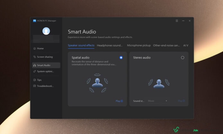Click the Spatial audio surround illustration
Image resolution: width=223 pixels, height=134 pixels.
97,83
